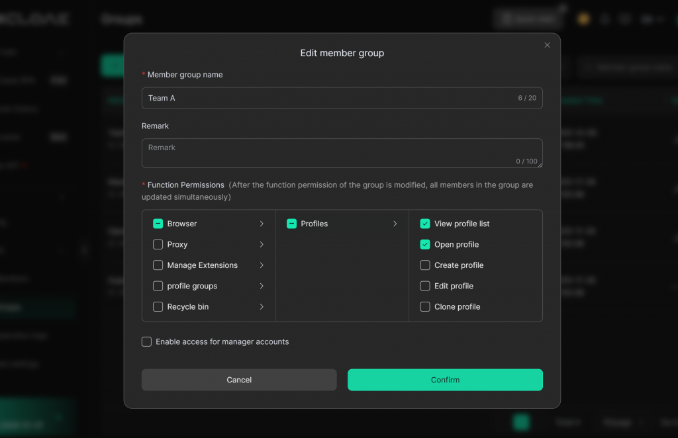678x438 pixels.
Task: Tick the Recycle bin permission checkbox
Action: [x=158, y=306]
